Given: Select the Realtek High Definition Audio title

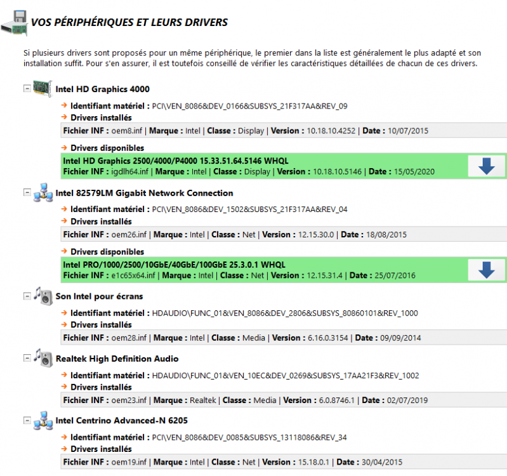Looking at the screenshot, I should [x=117, y=359].
